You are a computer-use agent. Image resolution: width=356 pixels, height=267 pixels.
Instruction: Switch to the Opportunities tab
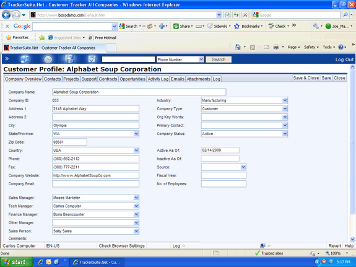pos(132,79)
